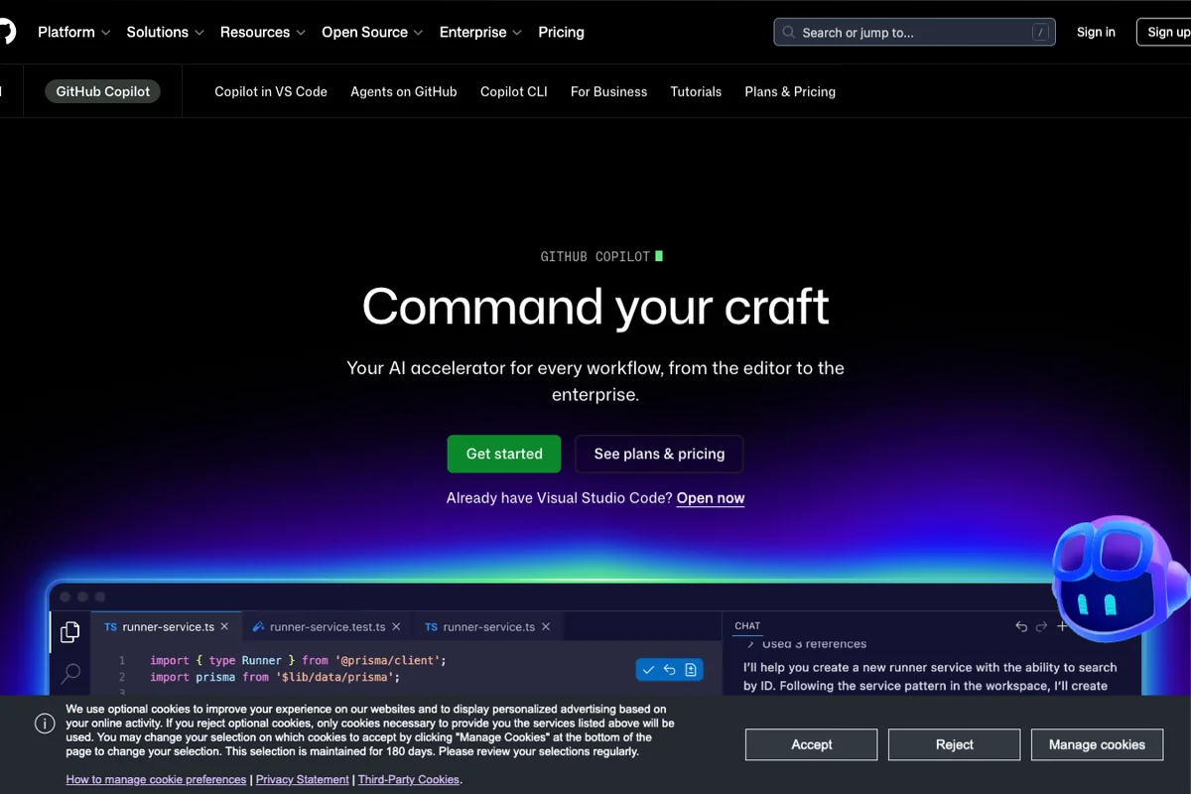1191x794 pixels.
Task: Focus the 'Search or jump to...' field
Action: coord(914,32)
